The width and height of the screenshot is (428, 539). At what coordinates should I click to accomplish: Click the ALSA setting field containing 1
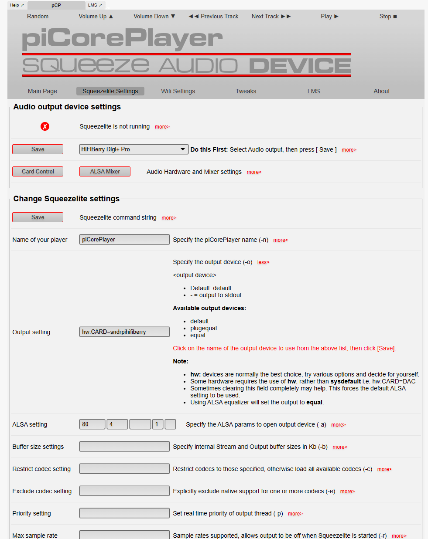click(x=158, y=424)
